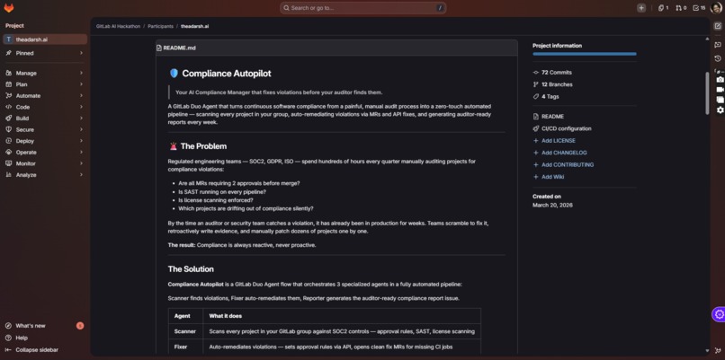
Task: Click the Code brackets sidebar icon
Action: (x=8, y=107)
